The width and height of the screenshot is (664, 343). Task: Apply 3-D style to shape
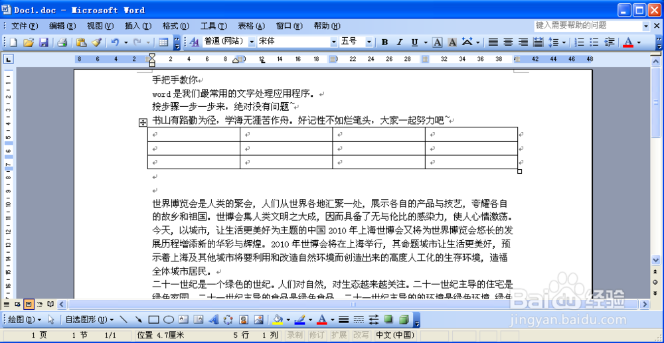coord(404,319)
